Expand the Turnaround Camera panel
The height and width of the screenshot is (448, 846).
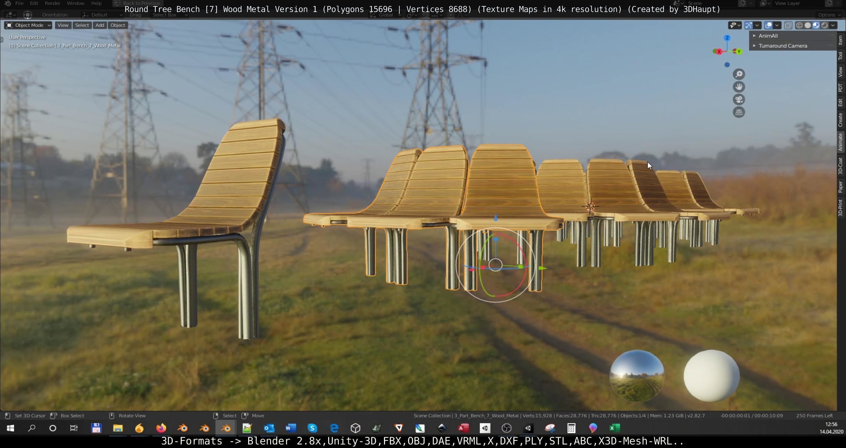(782, 46)
